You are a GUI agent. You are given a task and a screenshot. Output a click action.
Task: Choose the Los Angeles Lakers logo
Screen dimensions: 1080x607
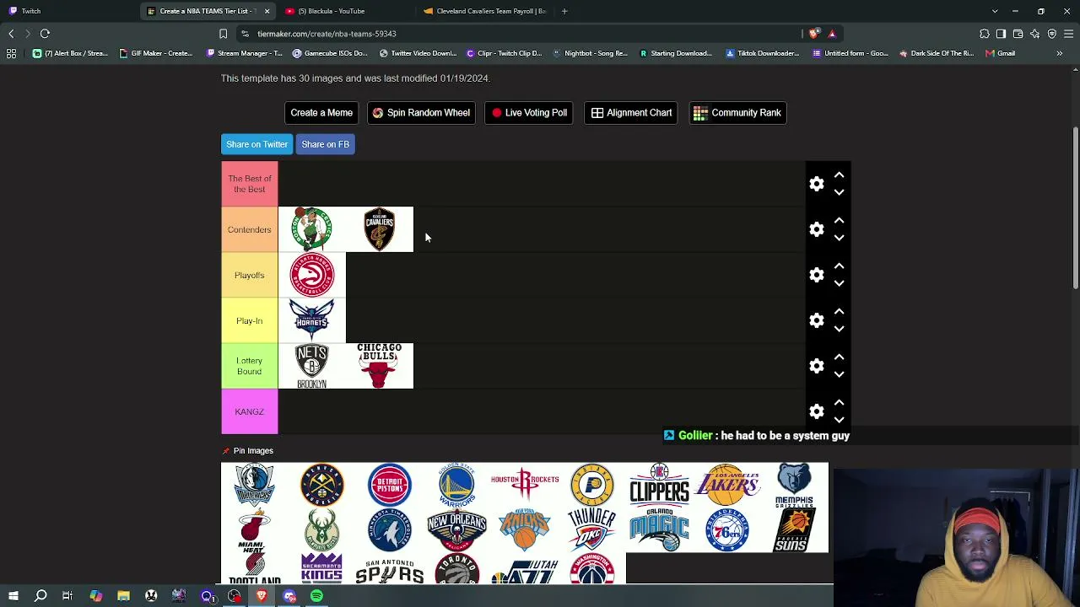726,485
